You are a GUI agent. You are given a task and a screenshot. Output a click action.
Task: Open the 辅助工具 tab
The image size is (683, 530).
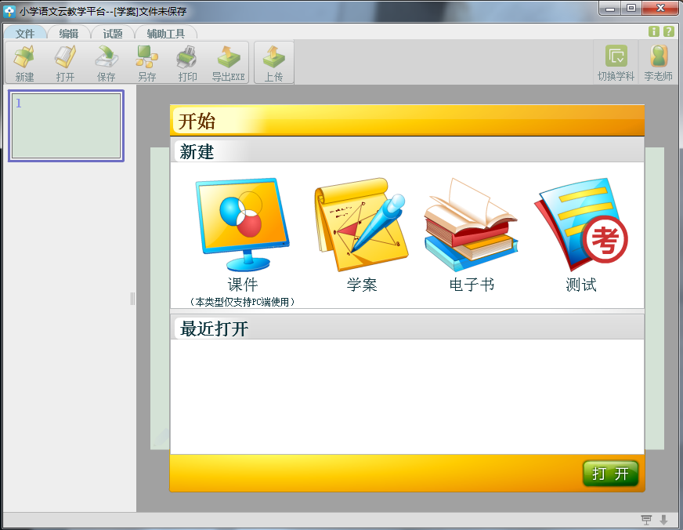(165, 34)
